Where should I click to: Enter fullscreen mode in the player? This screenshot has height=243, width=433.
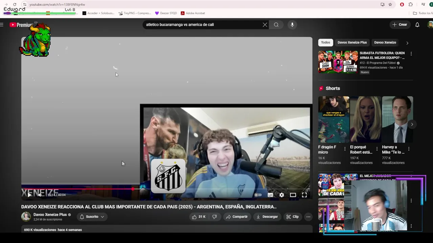tap(304, 195)
